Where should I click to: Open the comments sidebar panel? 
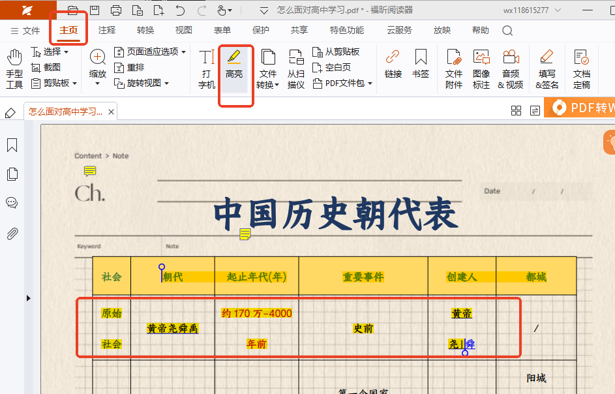(x=12, y=203)
